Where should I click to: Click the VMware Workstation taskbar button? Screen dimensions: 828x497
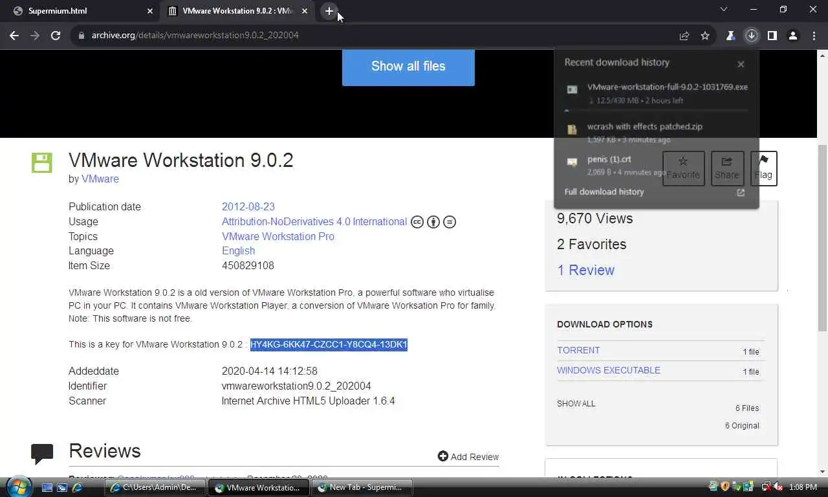(259, 487)
